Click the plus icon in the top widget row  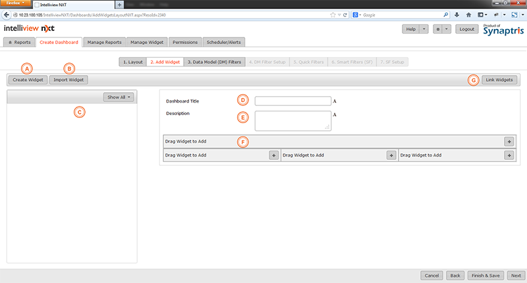509,141
